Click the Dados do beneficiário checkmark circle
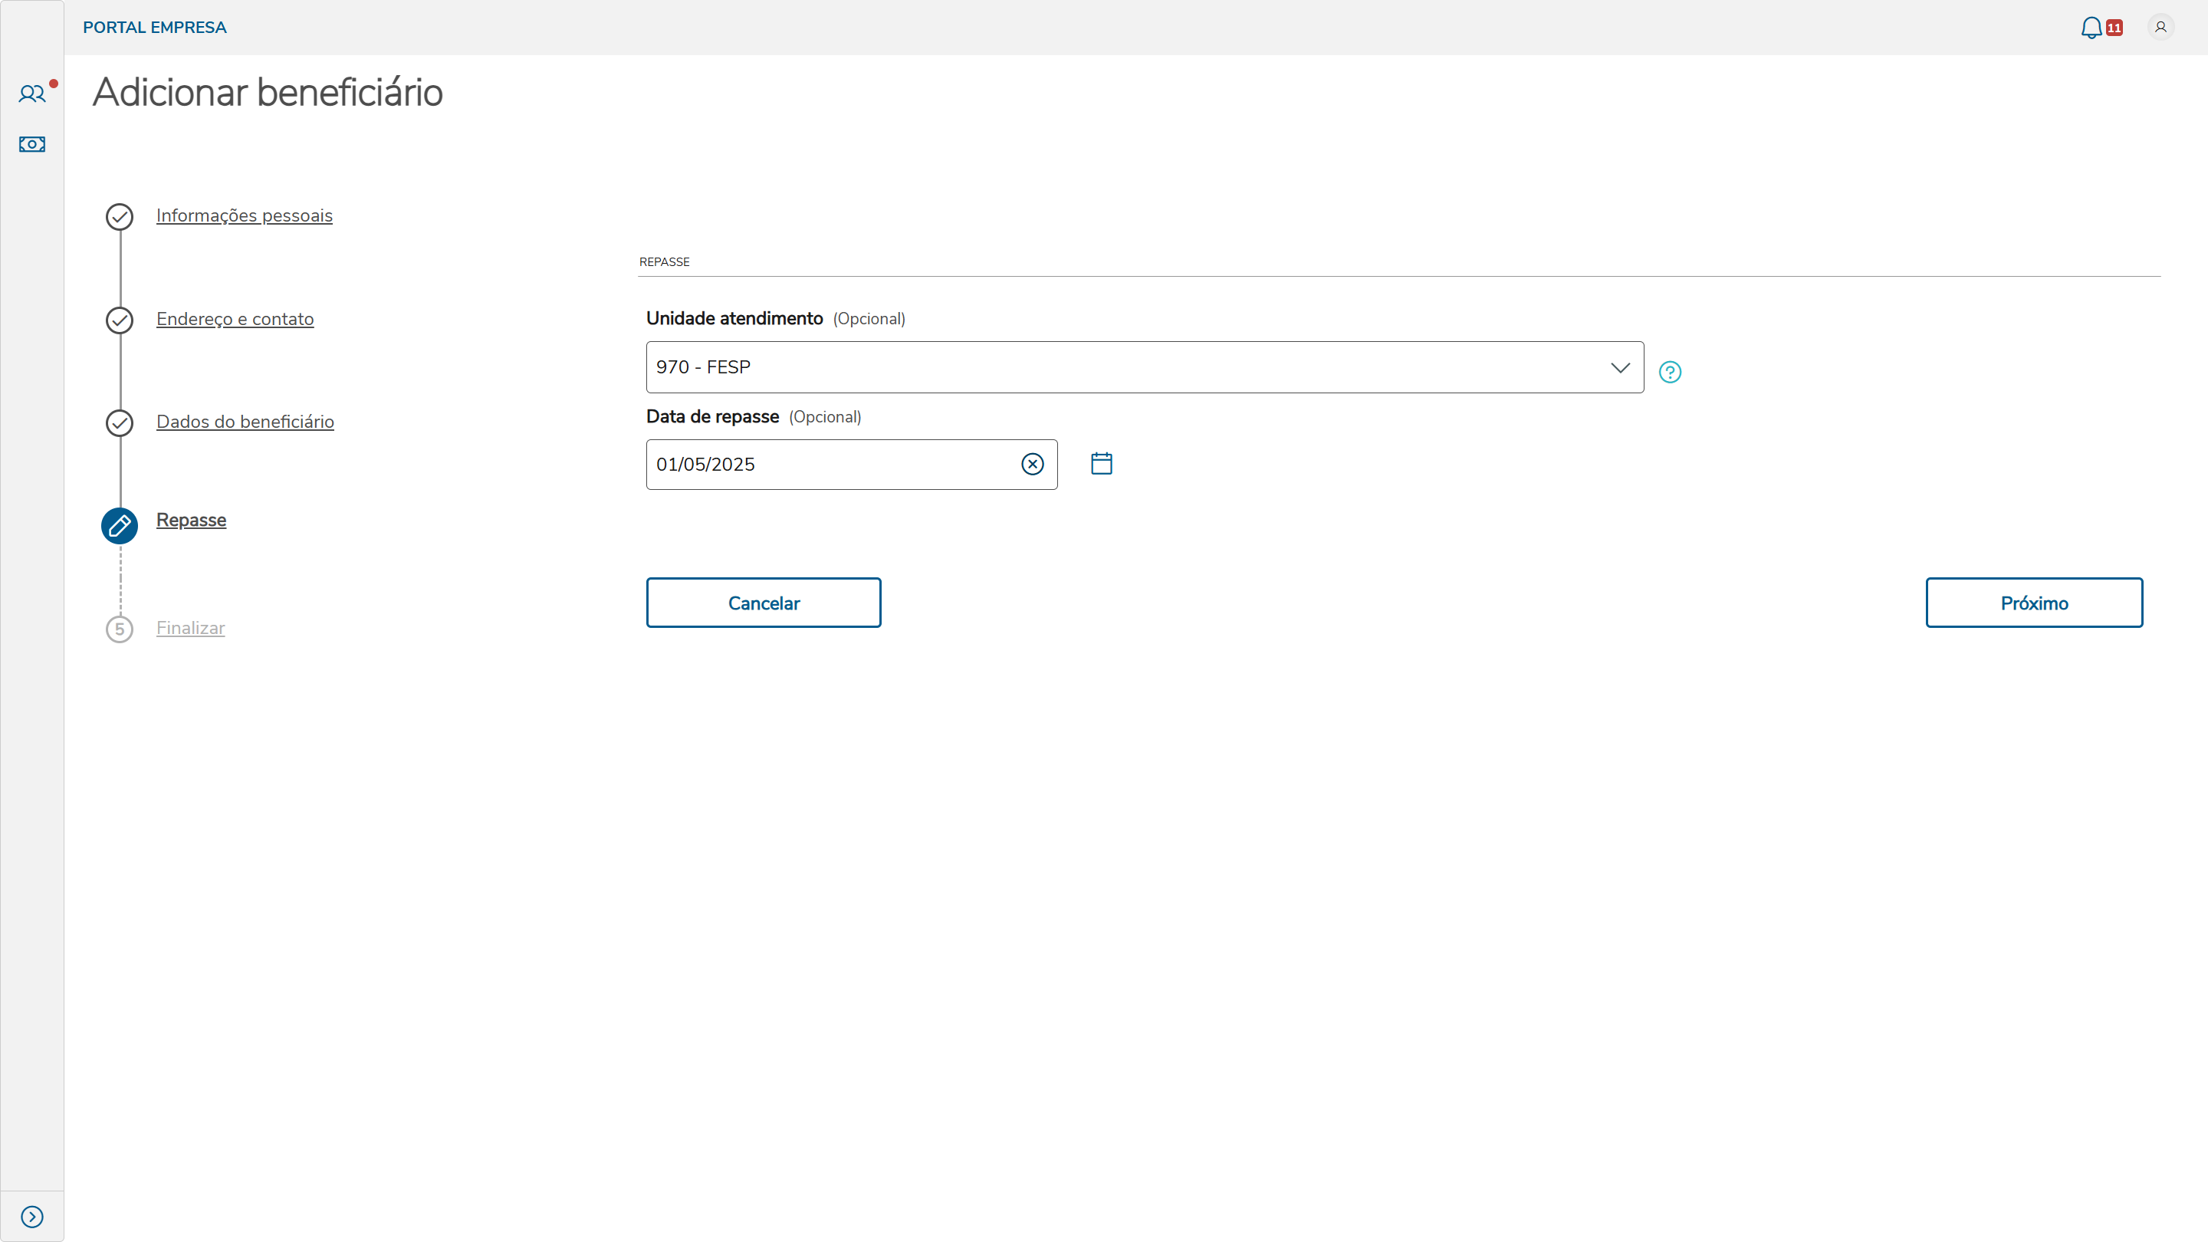The width and height of the screenshot is (2208, 1242). [x=119, y=422]
